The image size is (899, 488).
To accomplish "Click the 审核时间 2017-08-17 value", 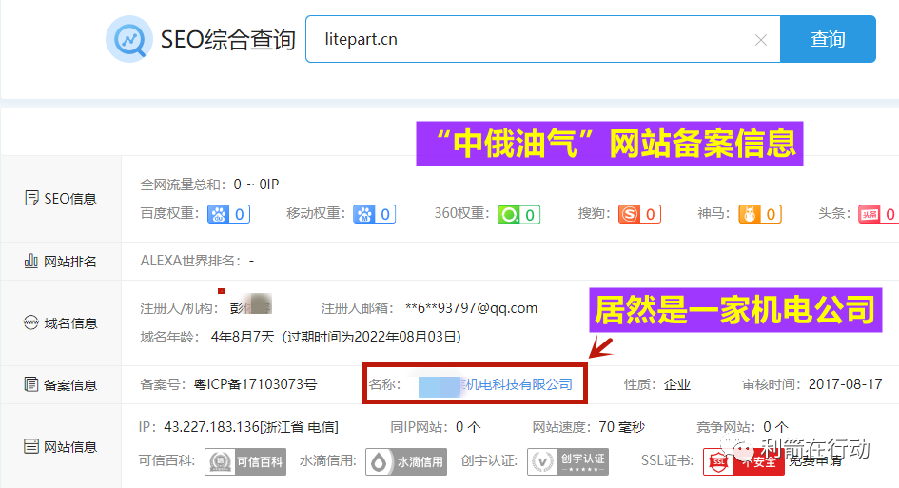I will click(845, 384).
